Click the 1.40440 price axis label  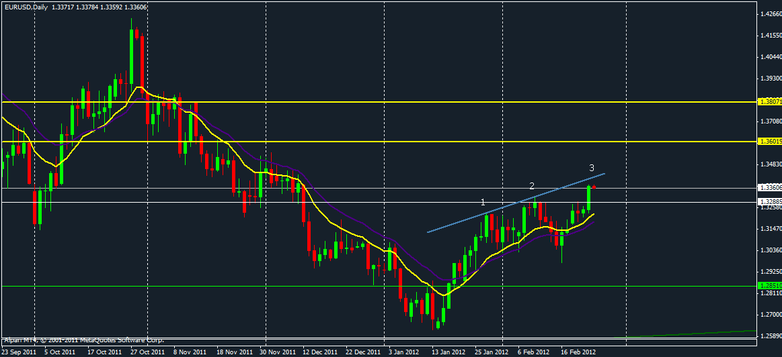(771, 57)
